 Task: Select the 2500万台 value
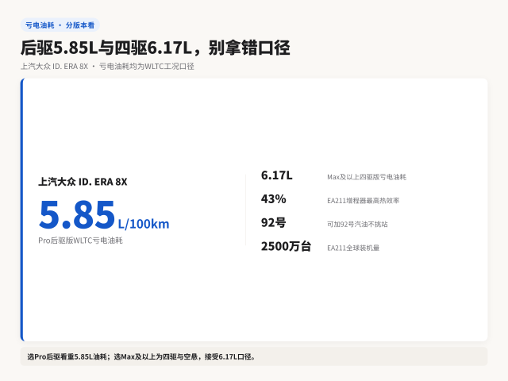tap(286, 246)
